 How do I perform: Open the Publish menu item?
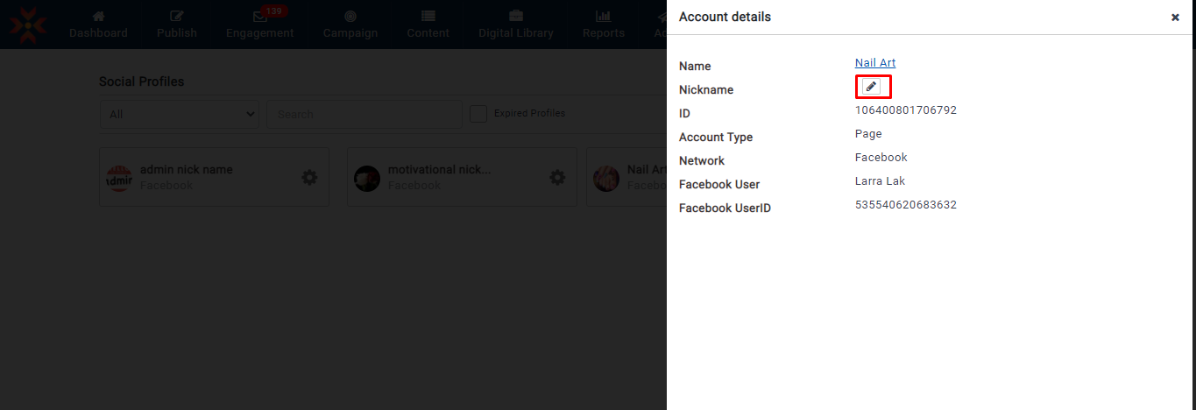(x=177, y=25)
